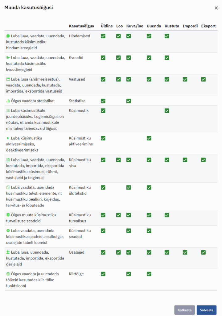Click the bar chart icon for Statistika

8,101
